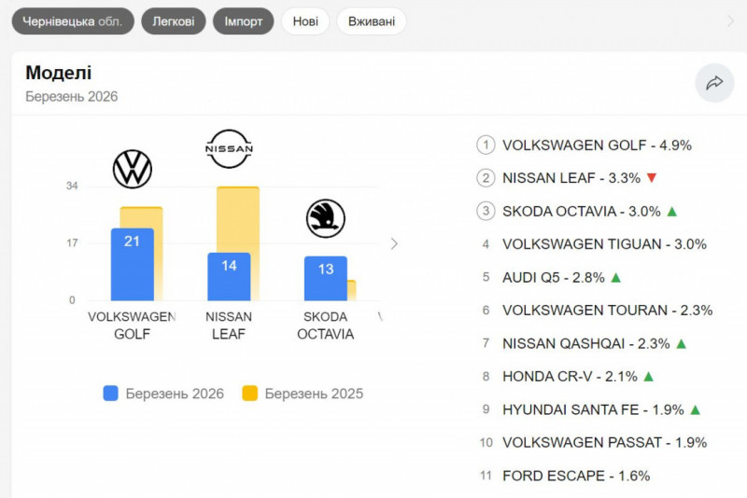This screenshot has width=747, height=498.
Task: Click red down arrow beside Nissan Leaf
Action: pos(652,177)
